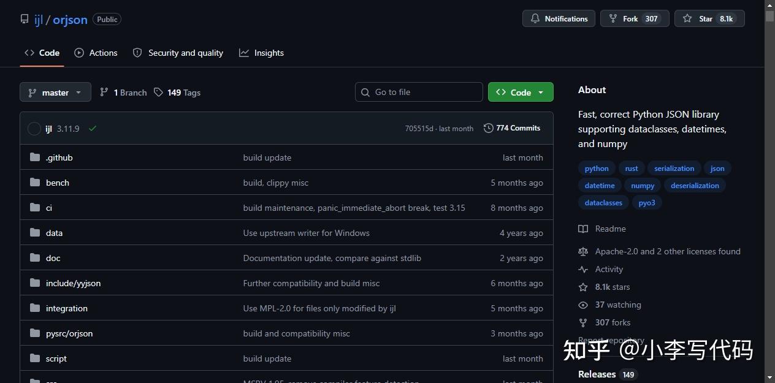Open the pysrc/orjson folder
The height and width of the screenshot is (383, 775).
(69, 333)
